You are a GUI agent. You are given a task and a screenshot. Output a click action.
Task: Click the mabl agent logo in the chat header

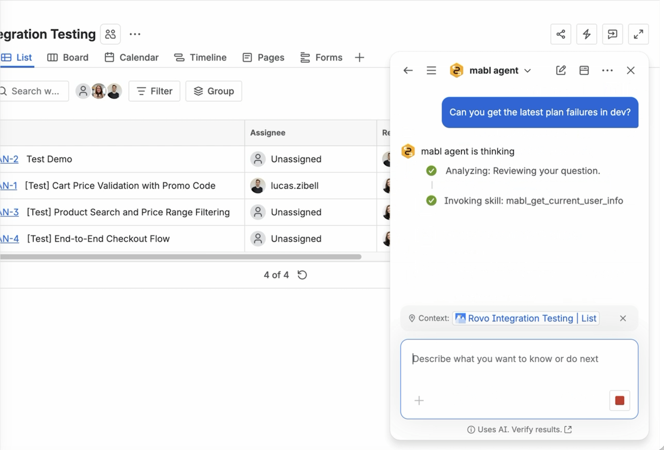point(457,70)
